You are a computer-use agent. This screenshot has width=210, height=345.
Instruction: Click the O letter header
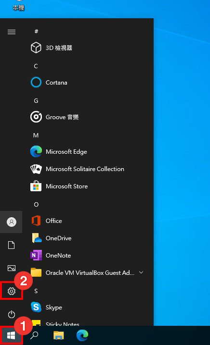[36, 204]
